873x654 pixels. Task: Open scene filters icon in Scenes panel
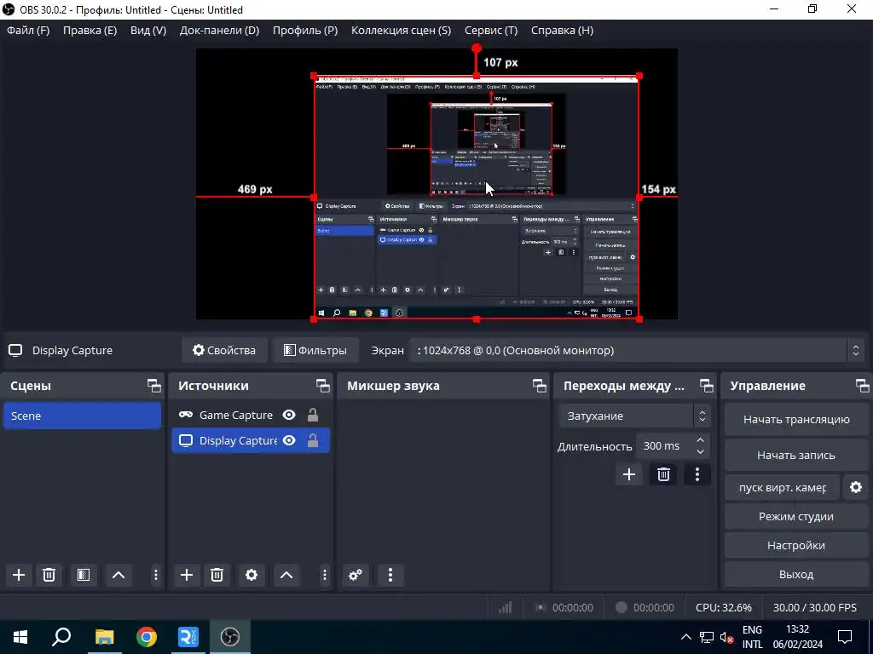[84, 575]
